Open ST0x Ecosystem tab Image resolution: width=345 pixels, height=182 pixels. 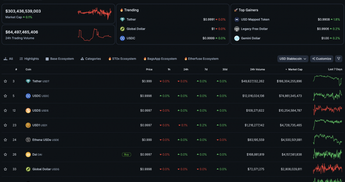point(122,59)
